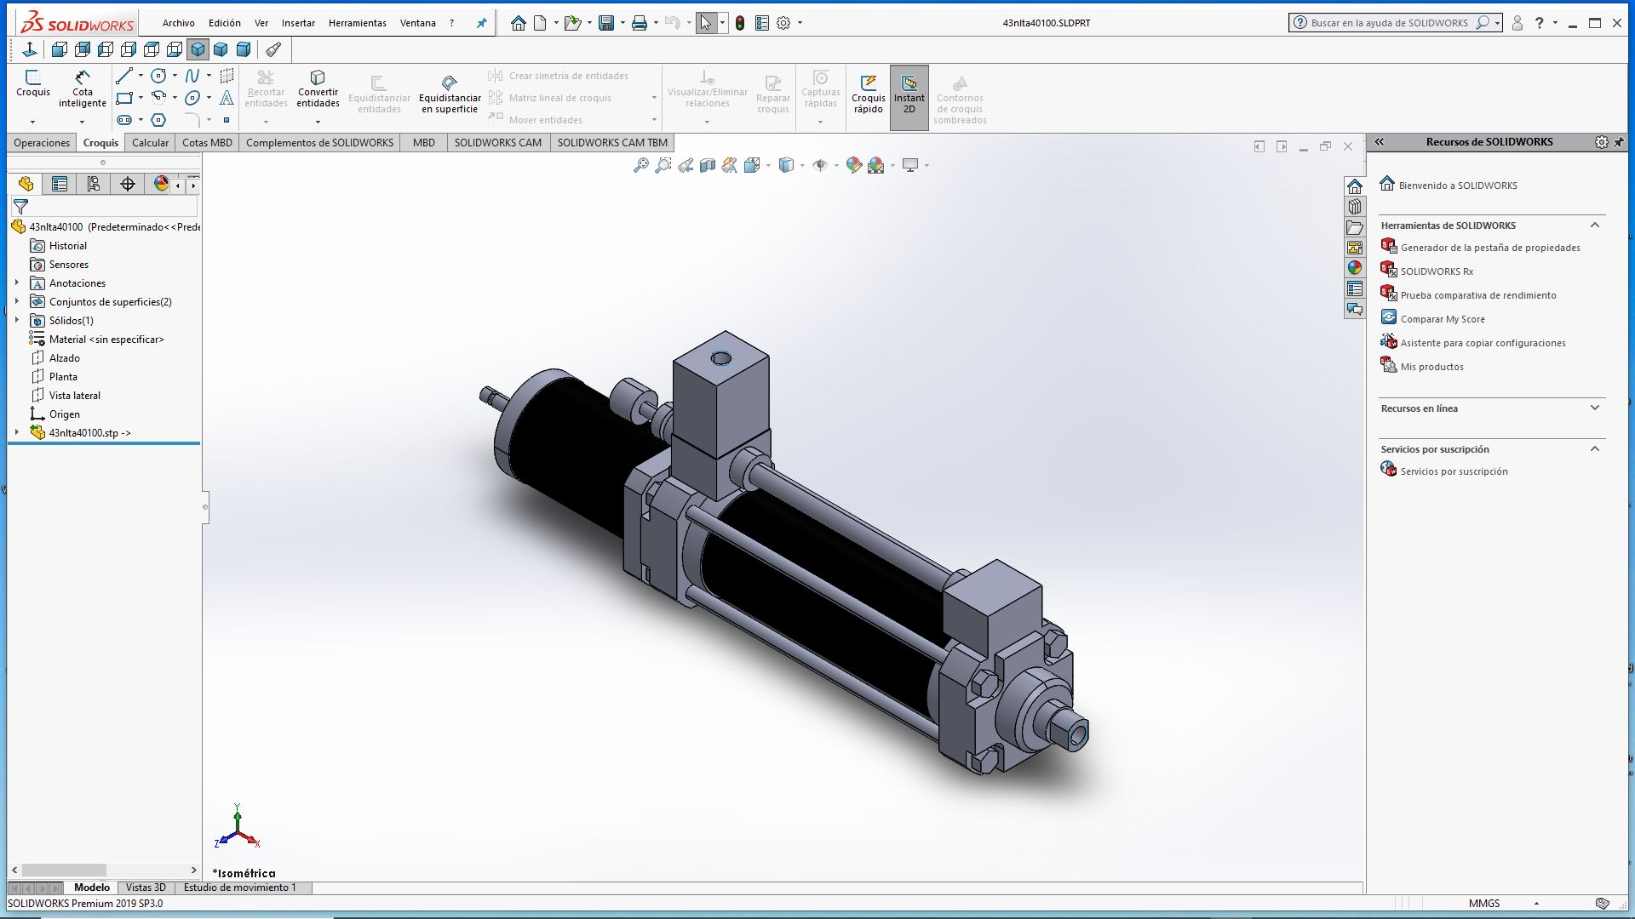Image resolution: width=1635 pixels, height=919 pixels.
Task: Click the Mis productos link
Action: click(1431, 367)
